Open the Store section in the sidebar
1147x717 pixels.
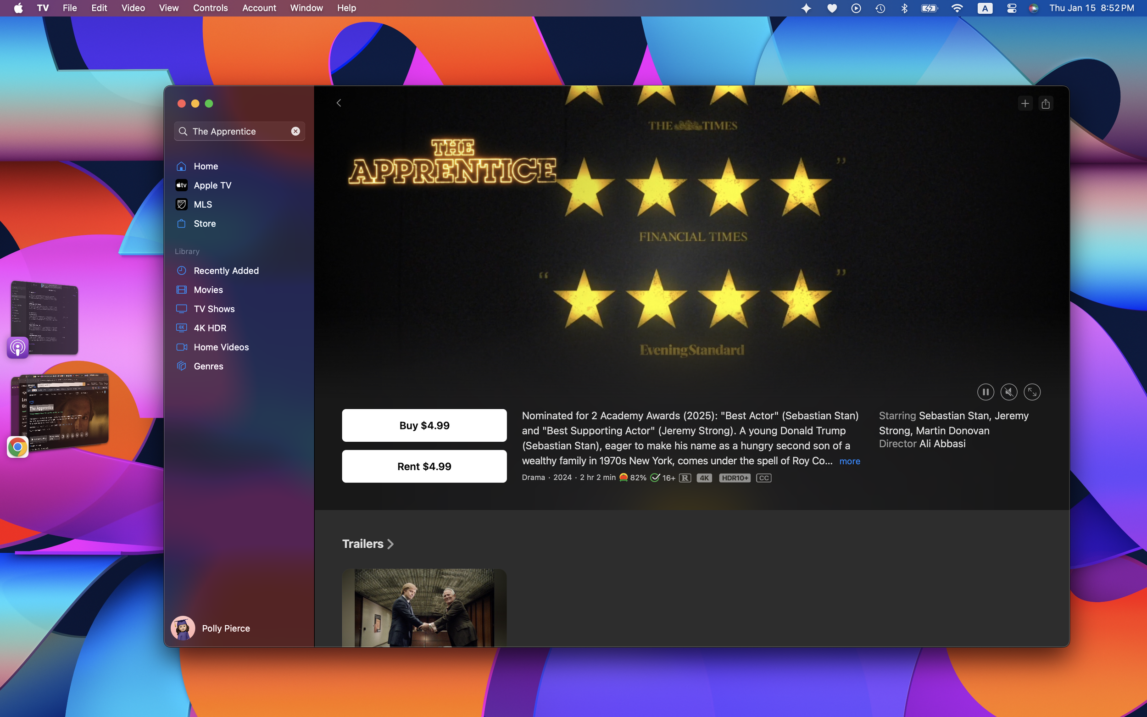click(204, 223)
